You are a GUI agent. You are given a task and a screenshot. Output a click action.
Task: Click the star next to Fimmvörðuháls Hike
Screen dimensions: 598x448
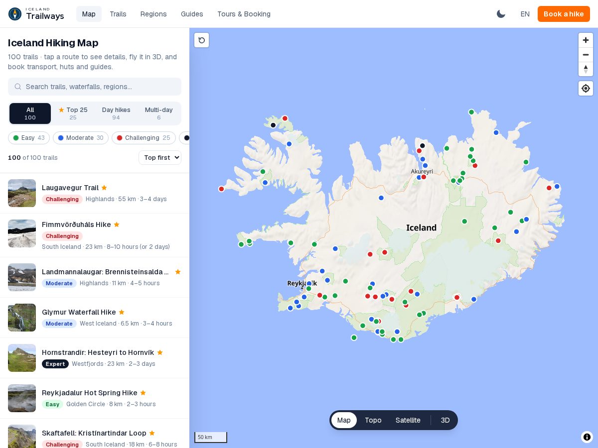coord(117,224)
